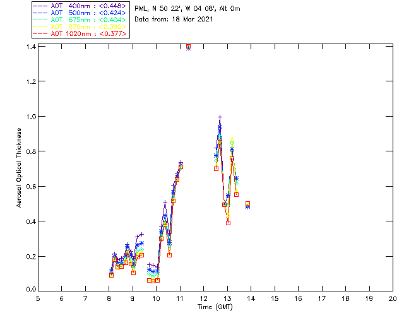Click the x-axis tick label 19

[369, 298]
